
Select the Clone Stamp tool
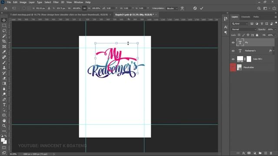point(4,68)
